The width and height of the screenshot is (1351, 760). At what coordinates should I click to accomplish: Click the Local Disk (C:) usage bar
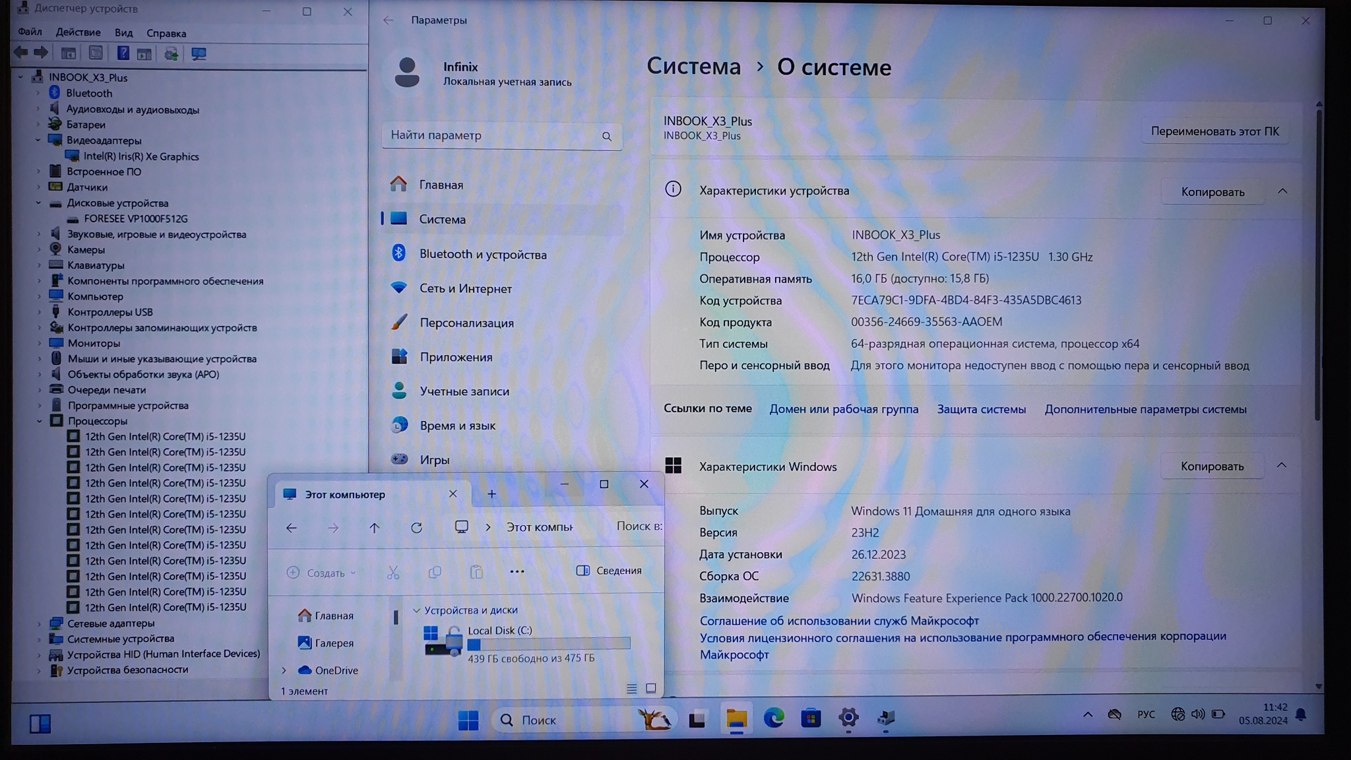(548, 644)
